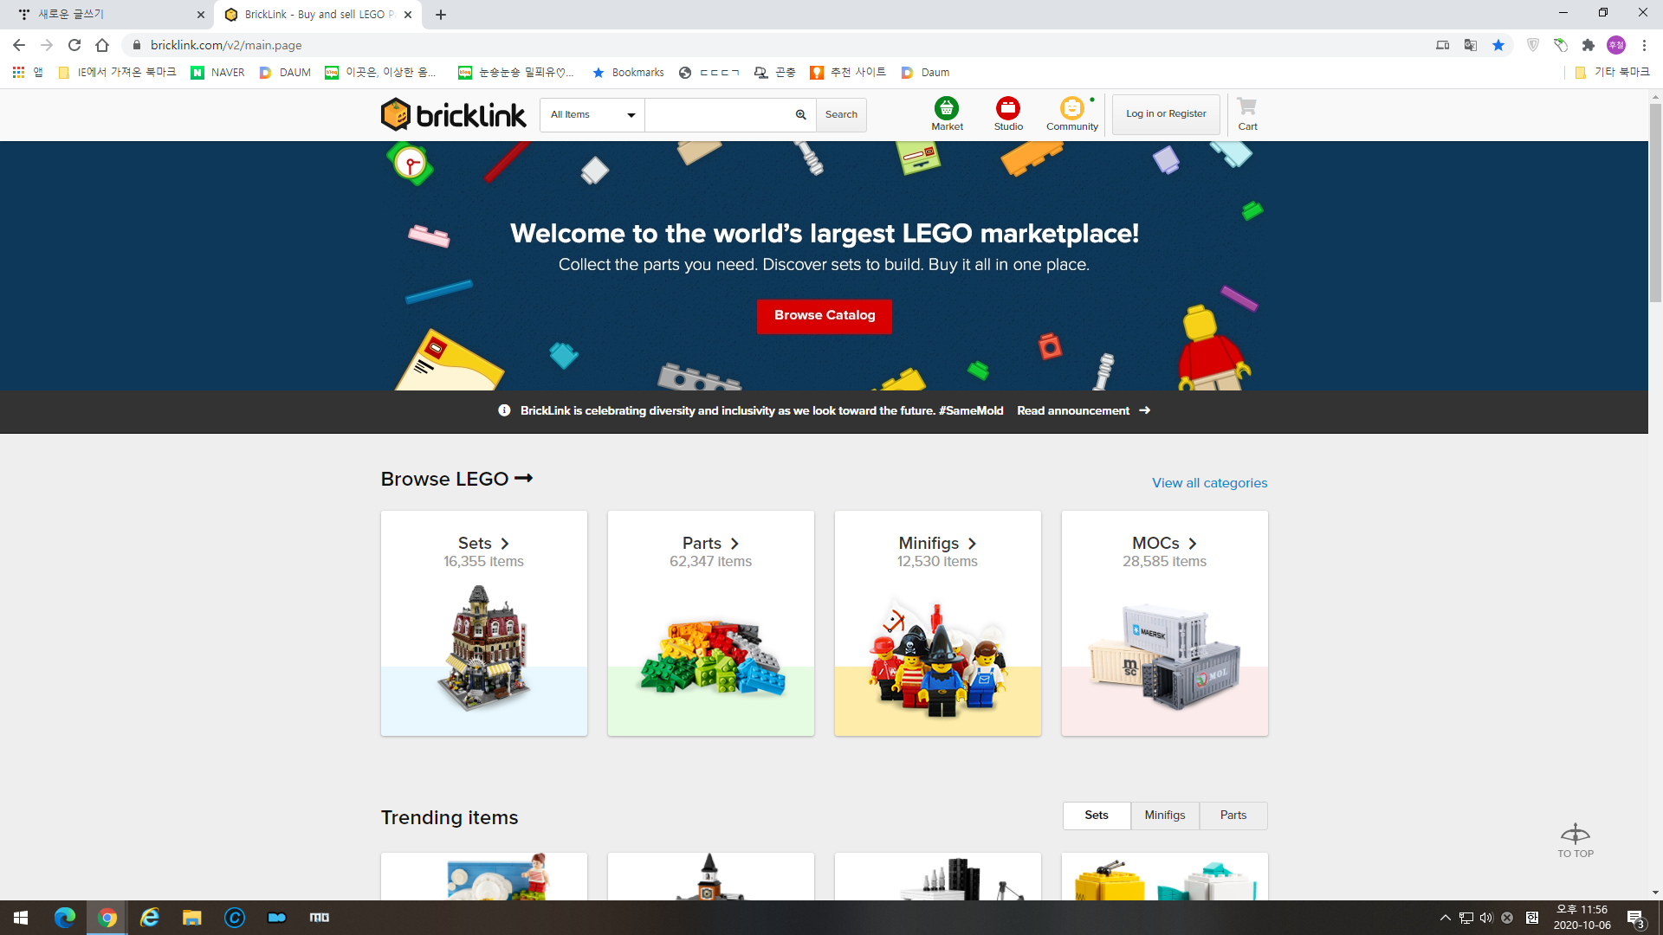Click the TO TOP arrow icon
Screen dimensions: 1663x935
click(1575, 835)
